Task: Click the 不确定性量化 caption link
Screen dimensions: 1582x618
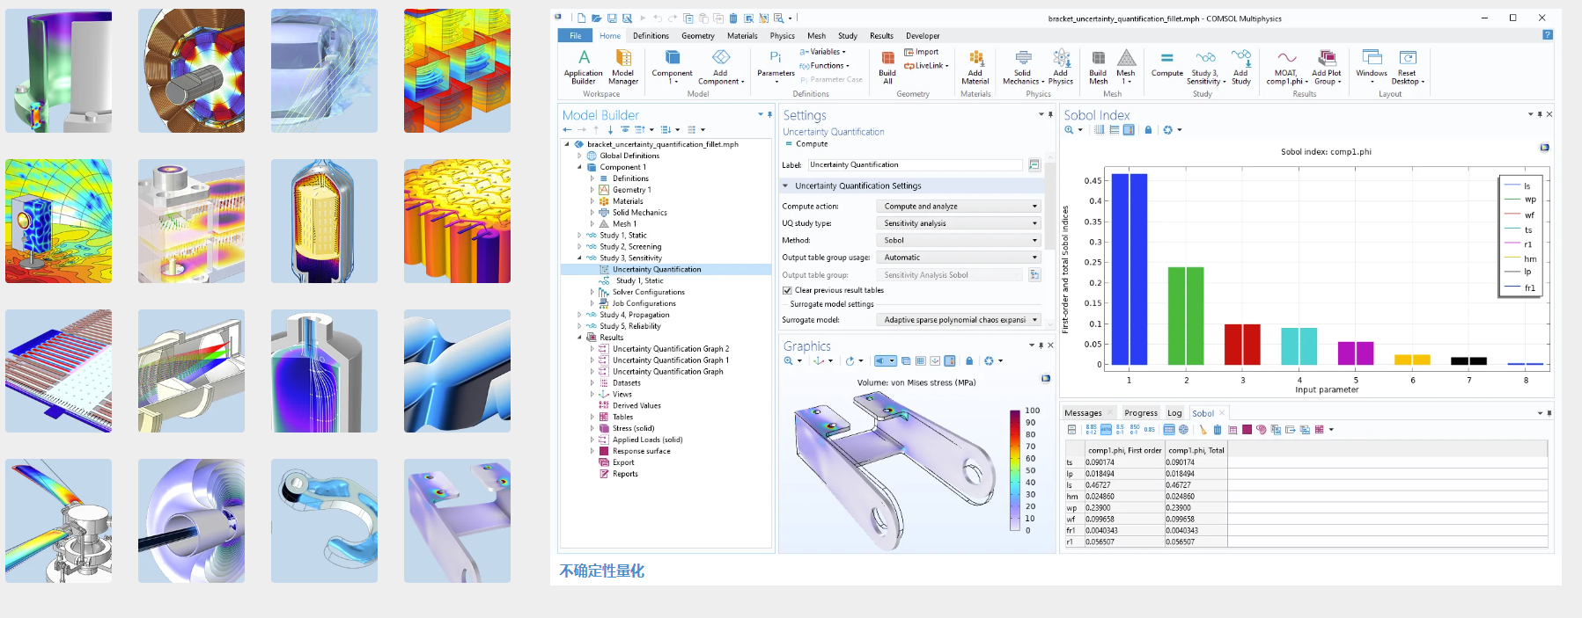Action: (602, 571)
